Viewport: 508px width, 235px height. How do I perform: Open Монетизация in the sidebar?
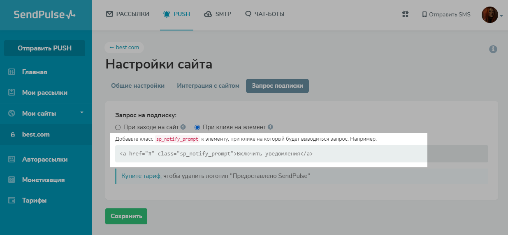point(43,180)
